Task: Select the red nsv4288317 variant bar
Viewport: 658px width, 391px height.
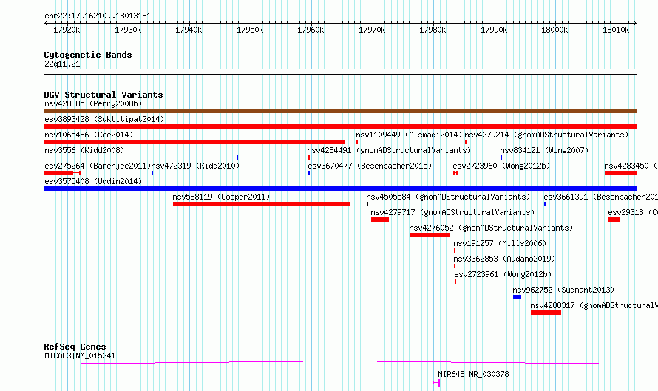Action: pyautogui.click(x=546, y=313)
